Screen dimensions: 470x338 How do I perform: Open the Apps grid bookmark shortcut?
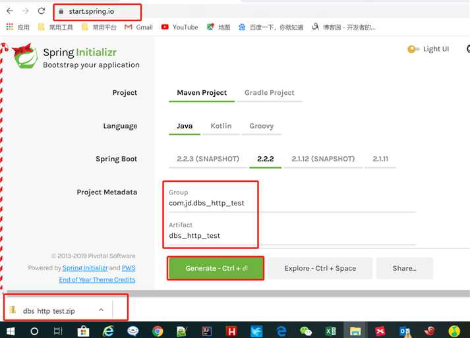(18, 27)
